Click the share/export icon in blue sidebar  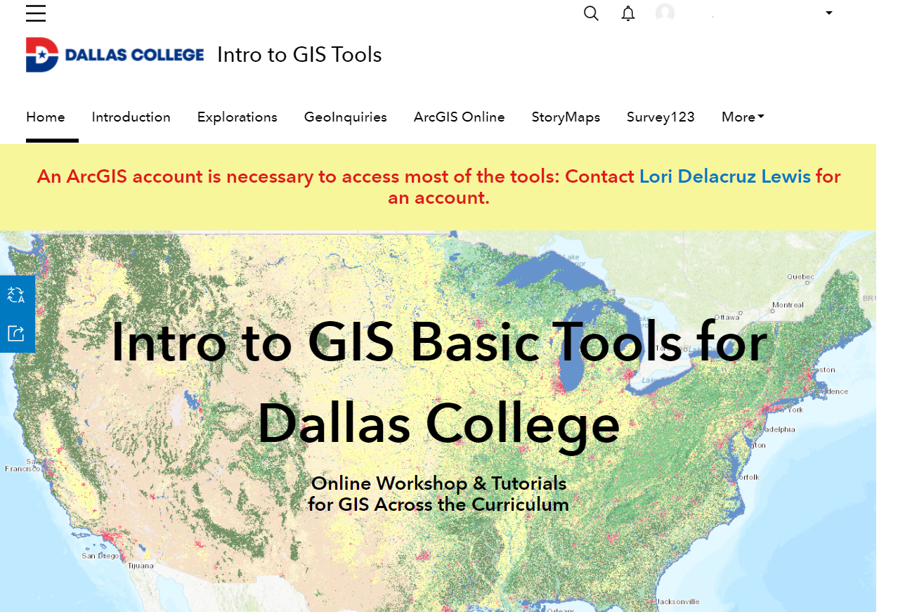tap(16, 333)
